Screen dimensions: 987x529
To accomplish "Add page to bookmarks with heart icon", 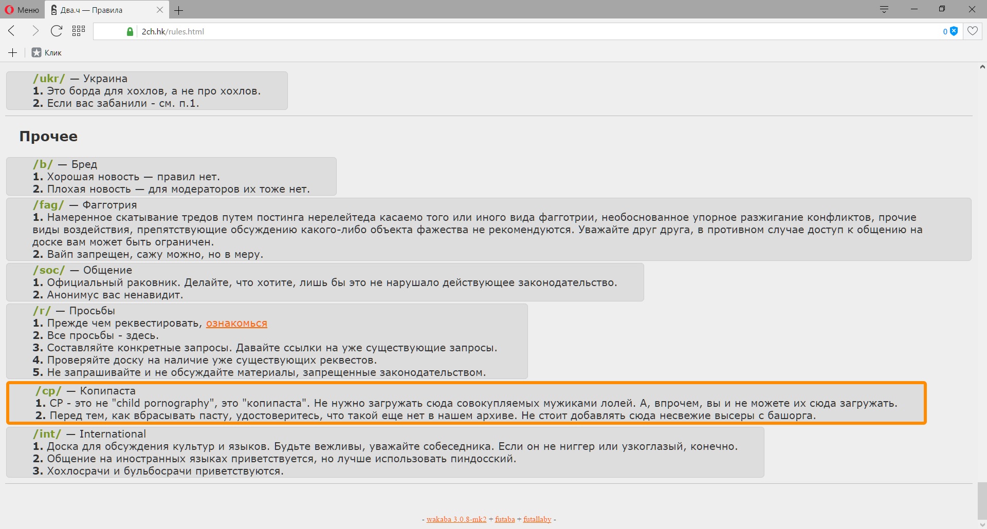I will 973,31.
